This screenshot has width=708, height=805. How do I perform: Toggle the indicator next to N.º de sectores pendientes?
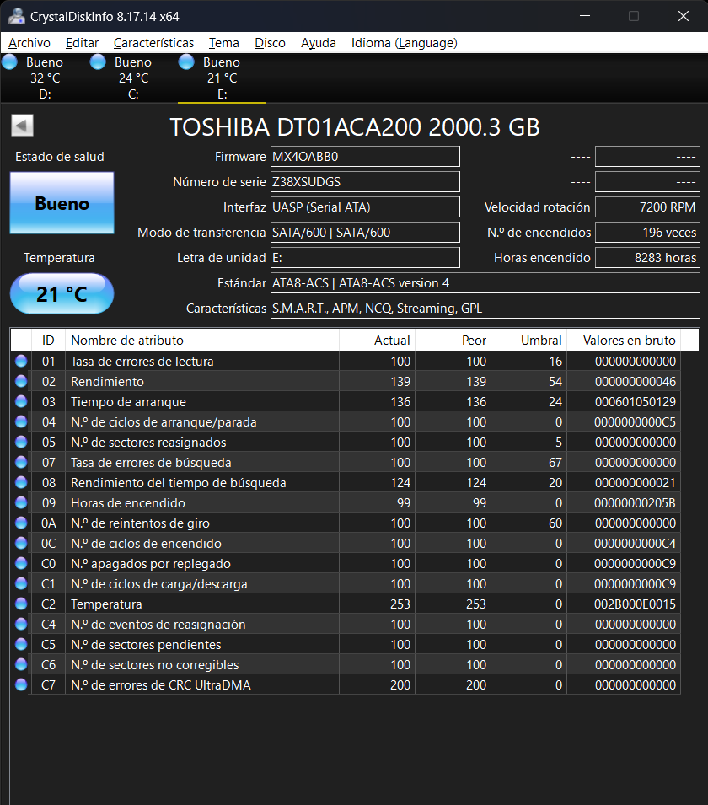pyautogui.click(x=19, y=644)
